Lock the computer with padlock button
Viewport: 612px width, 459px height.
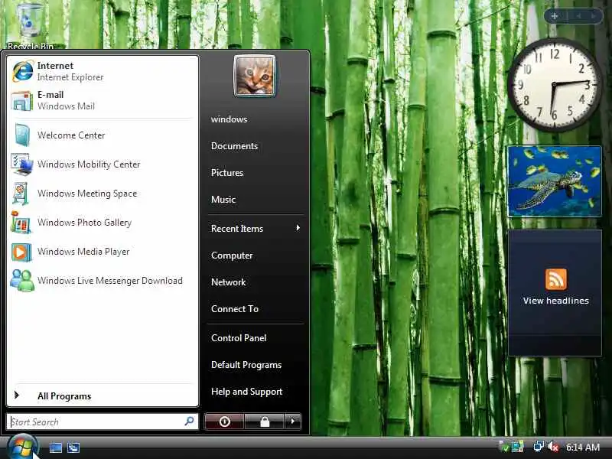click(x=265, y=422)
